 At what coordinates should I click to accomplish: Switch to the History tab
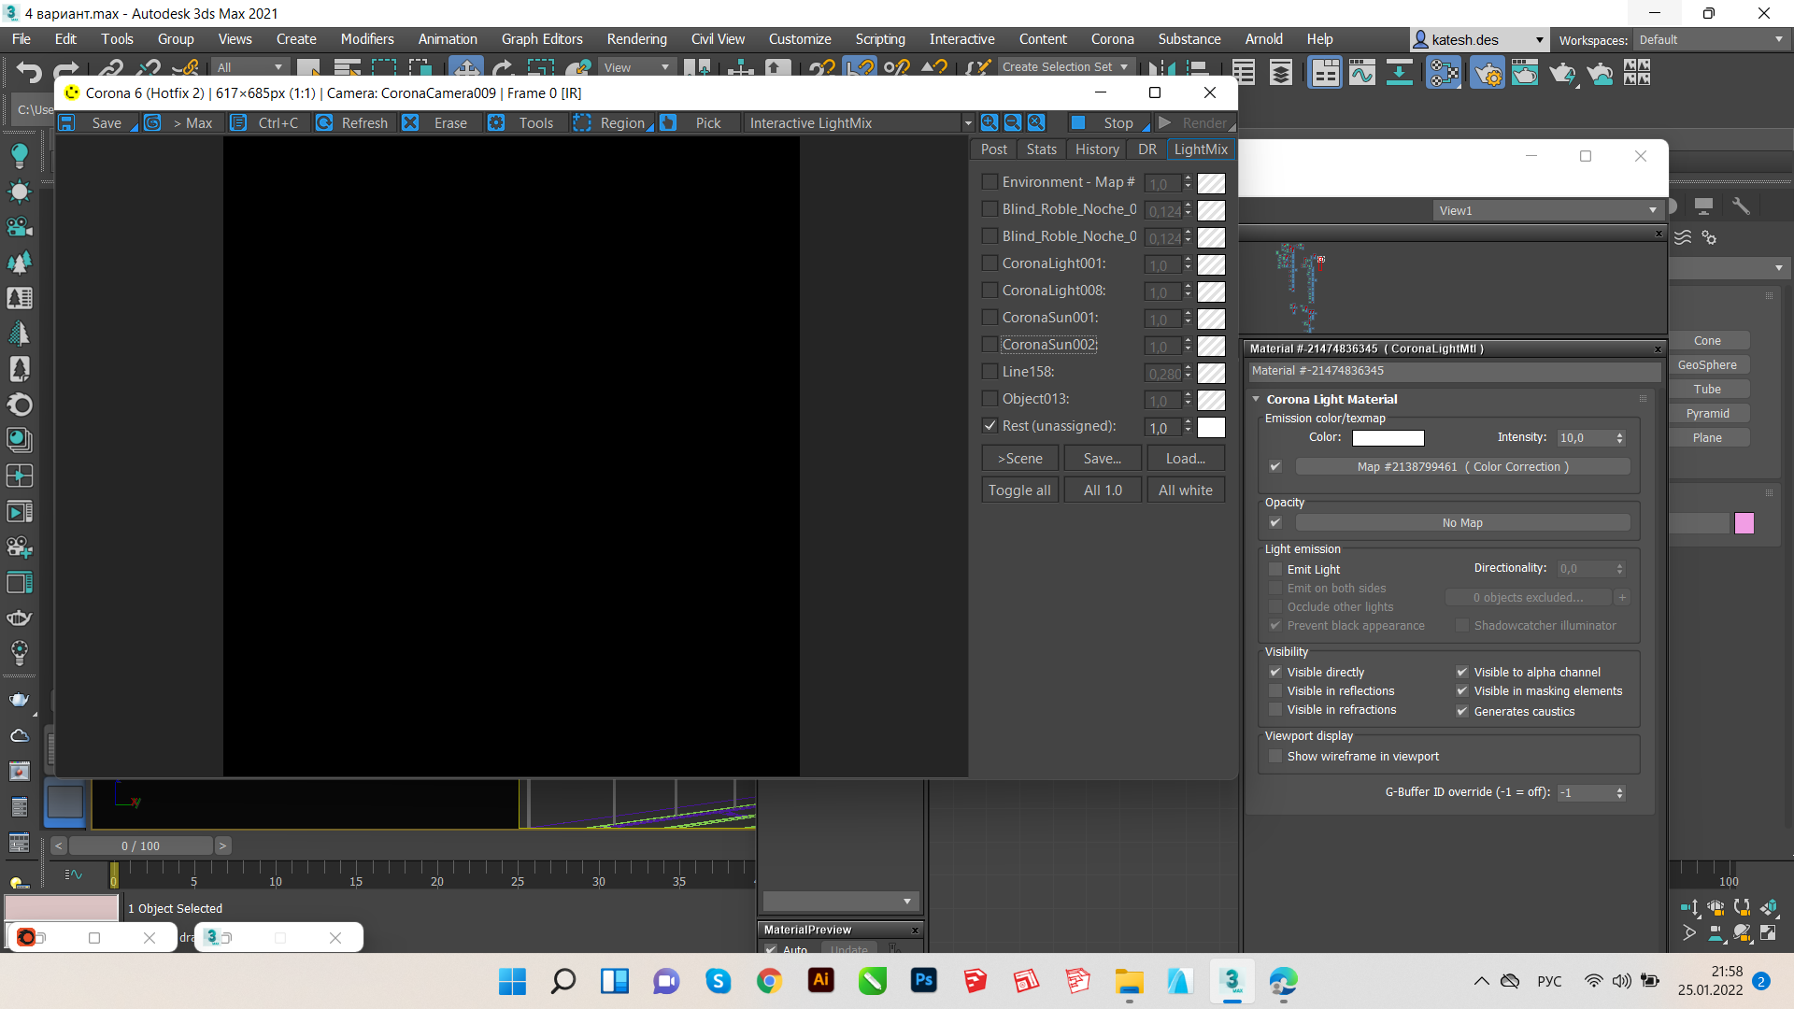(1096, 149)
